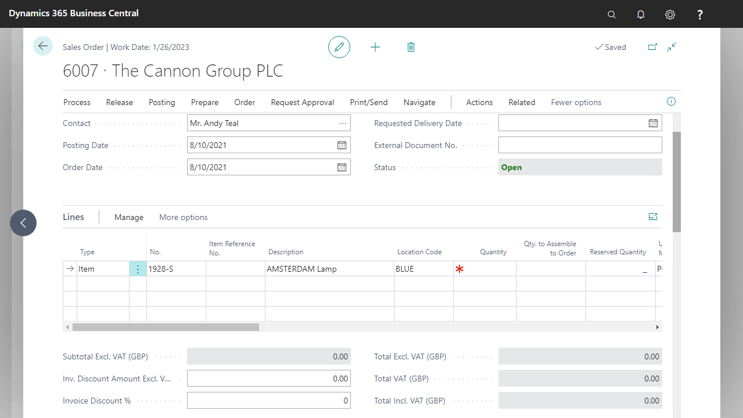
Task: Open the notifications bell
Action: [641, 14]
